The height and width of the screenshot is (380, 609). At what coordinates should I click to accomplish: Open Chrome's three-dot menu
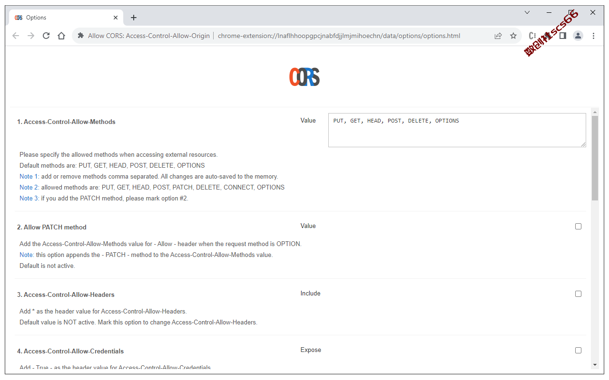593,36
